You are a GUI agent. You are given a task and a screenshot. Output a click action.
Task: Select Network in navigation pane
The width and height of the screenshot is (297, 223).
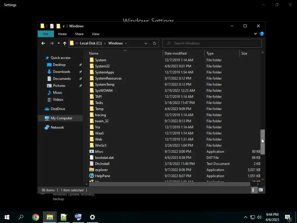(57, 127)
